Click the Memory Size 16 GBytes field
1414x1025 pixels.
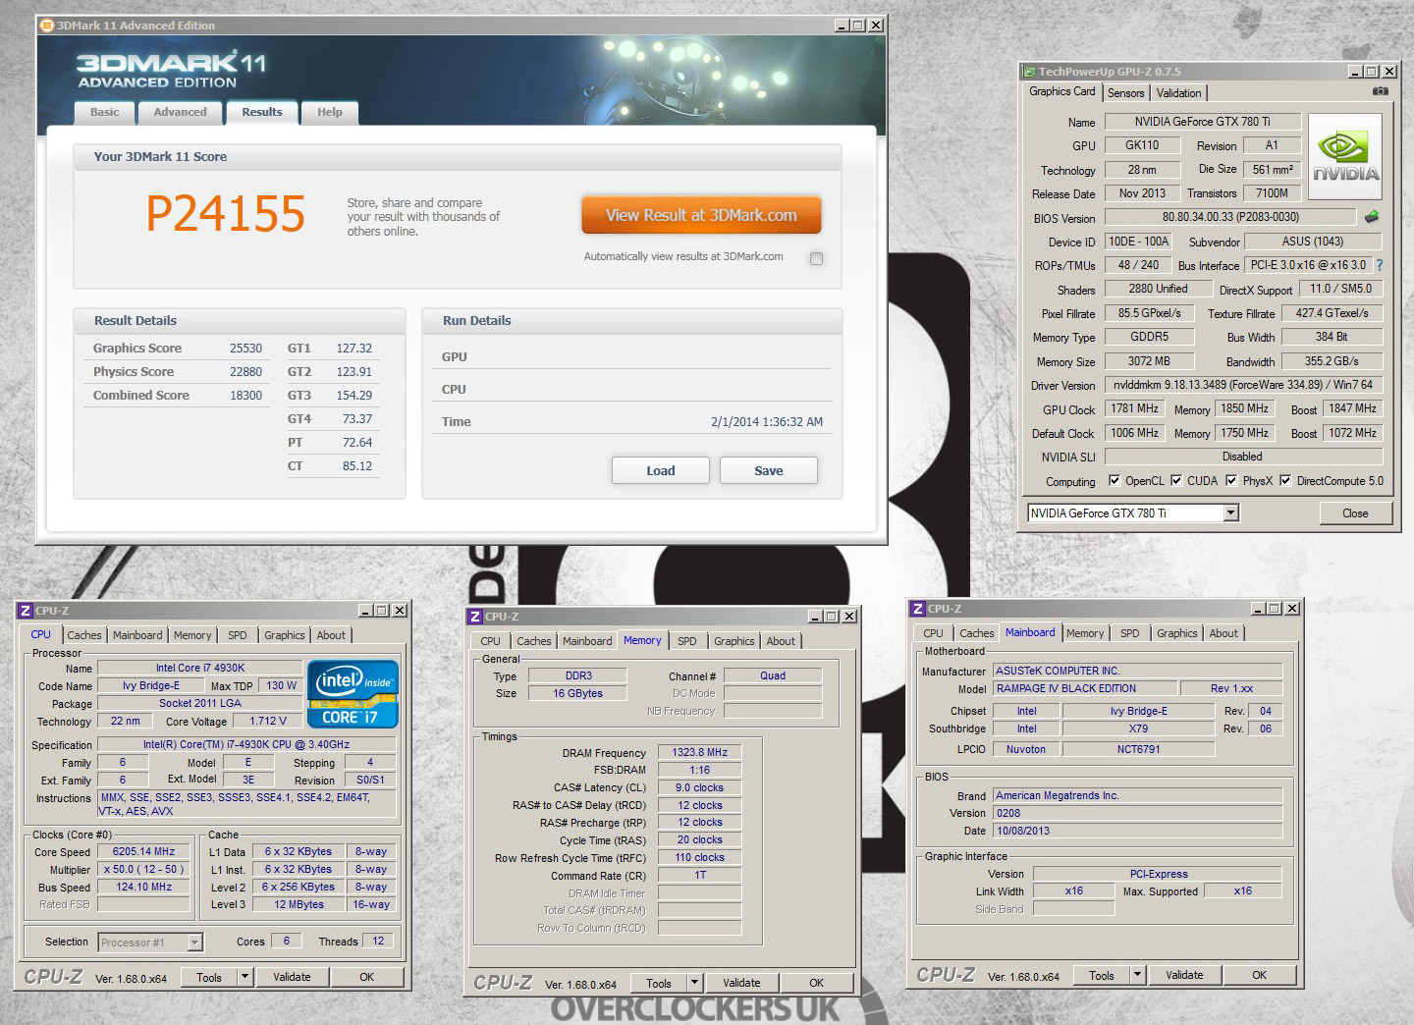click(x=577, y=694)
